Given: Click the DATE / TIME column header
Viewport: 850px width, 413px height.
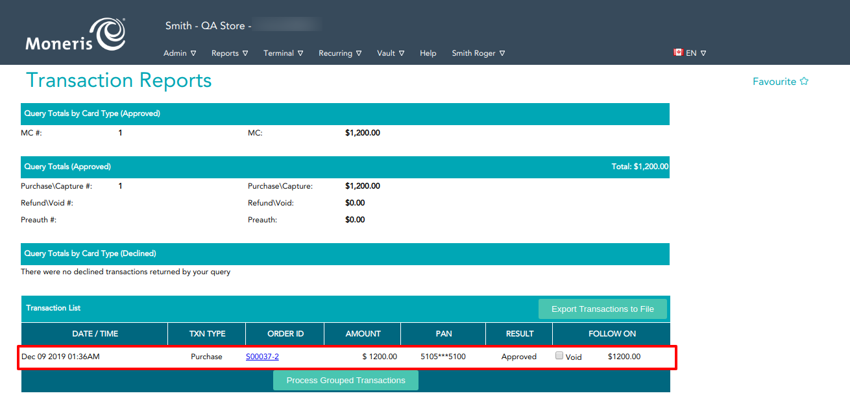Looking at the screenshot, I should point(95,334).
